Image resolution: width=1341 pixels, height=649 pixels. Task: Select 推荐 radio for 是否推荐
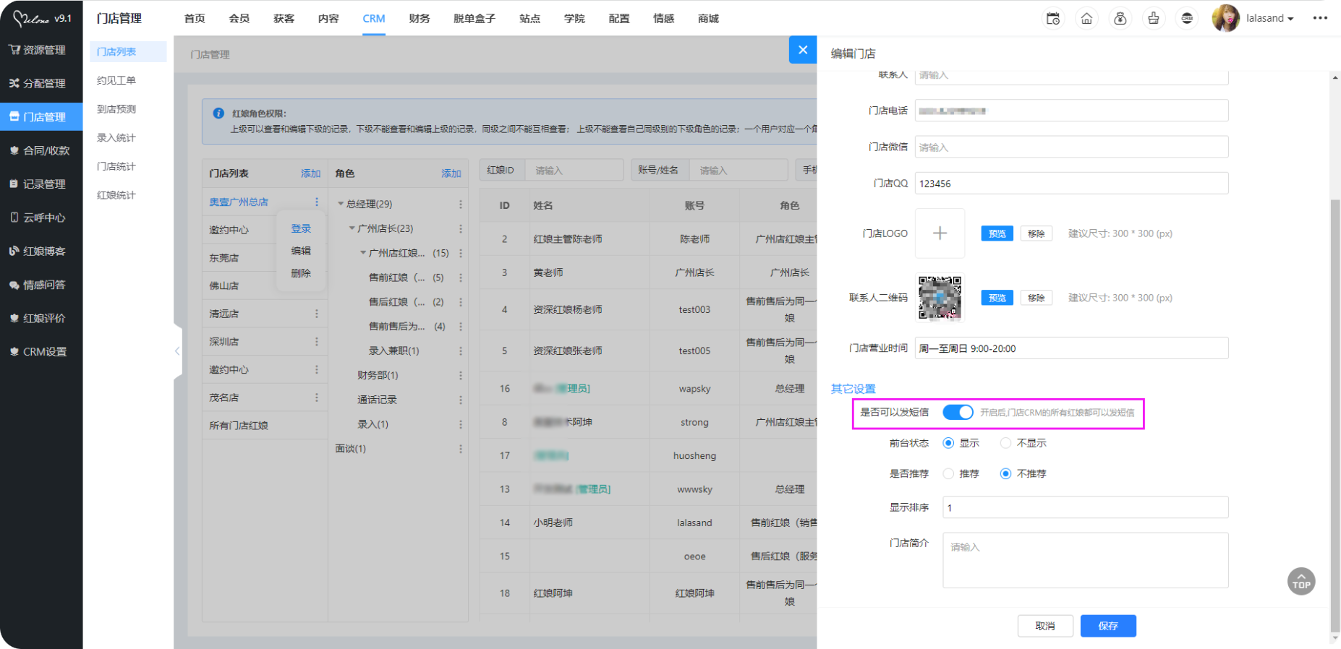click(948, 474)
